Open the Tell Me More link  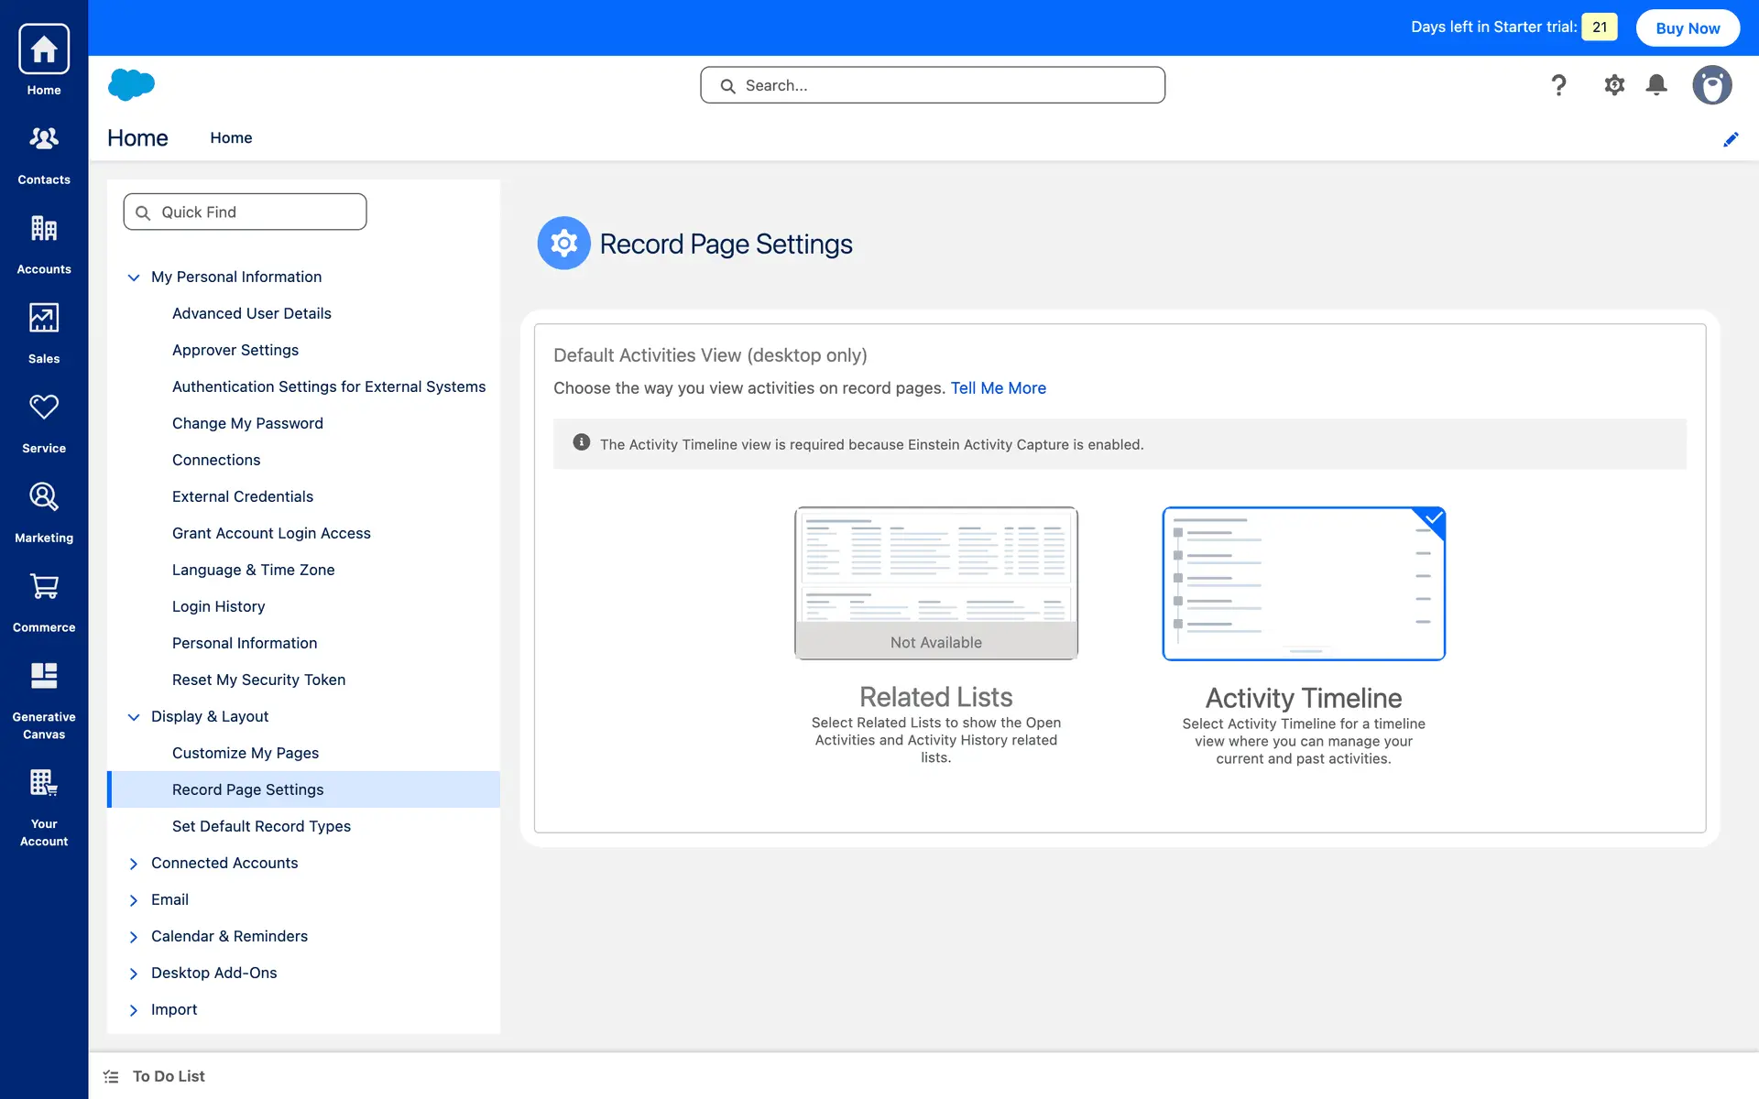click(998, 388)
